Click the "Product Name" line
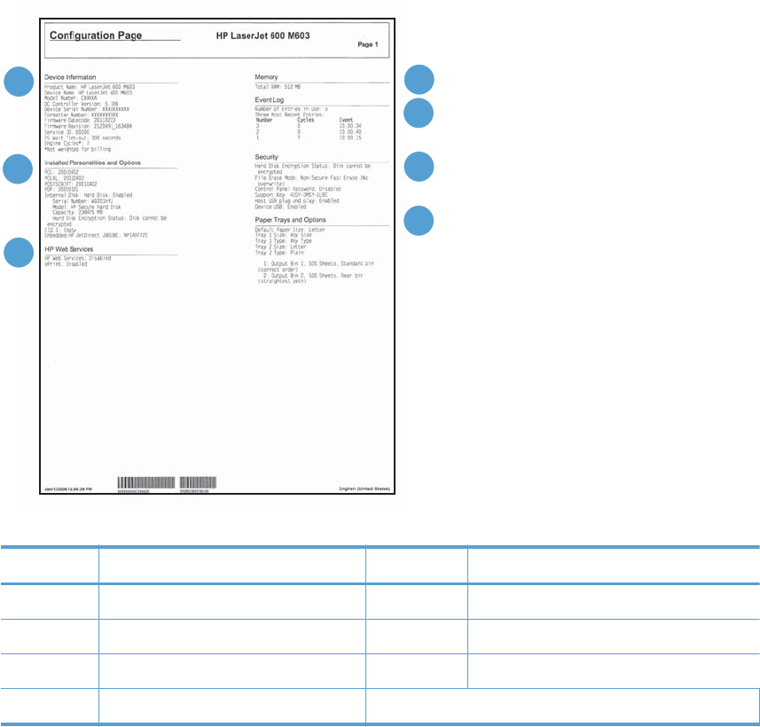This screenshot has height=727, width=760. (90, 87)
